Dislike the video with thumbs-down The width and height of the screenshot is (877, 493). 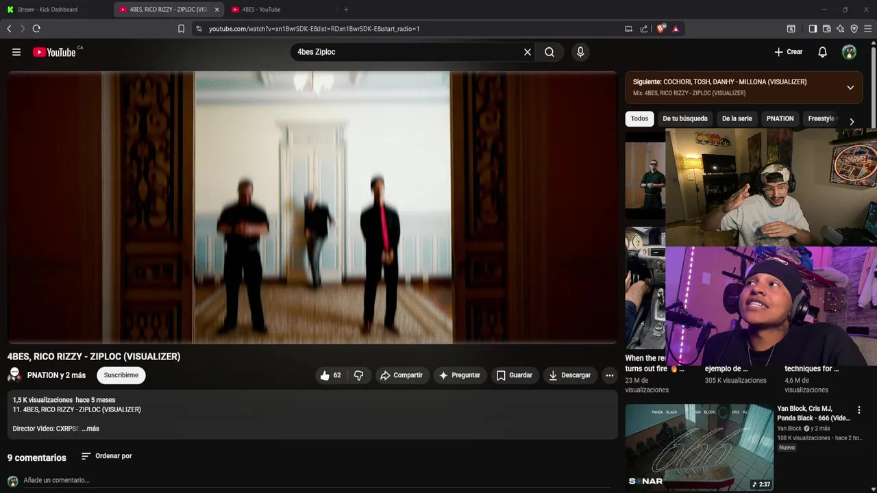(x=358, y=375)
